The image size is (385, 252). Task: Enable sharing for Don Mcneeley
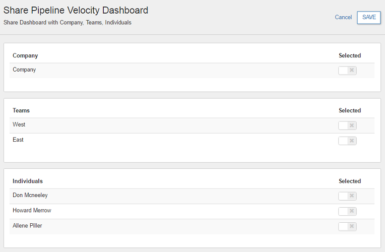(x=347, y=196)
